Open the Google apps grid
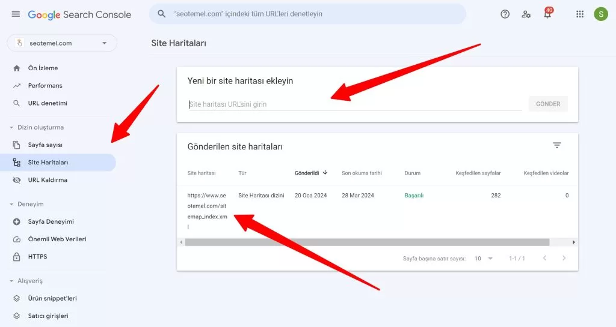Viewport: 616px width, 327px height. click(580, 14)
